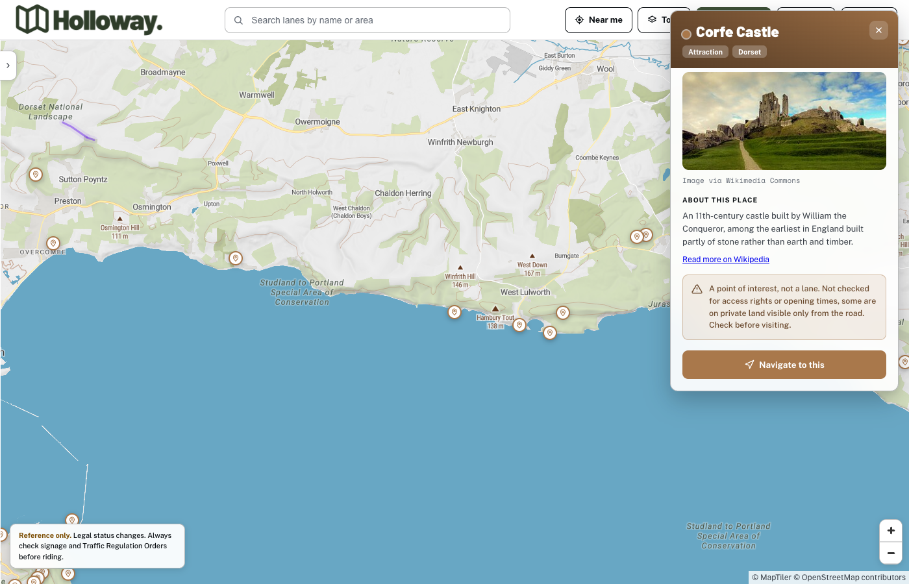The width and height of the screenshot is (909, 584).
Task: Click the Dorset tag
Action: pyautogui.click(x=749, y=52)
